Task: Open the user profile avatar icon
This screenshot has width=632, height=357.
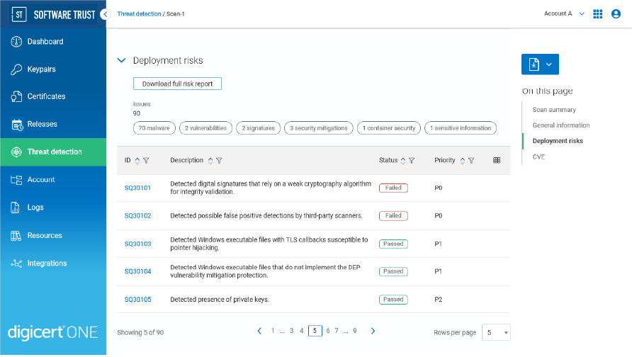Action: pyautogui.click(x=616, y=13)
